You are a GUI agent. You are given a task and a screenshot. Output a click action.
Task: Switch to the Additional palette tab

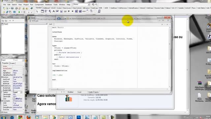(x=46, y=8)
